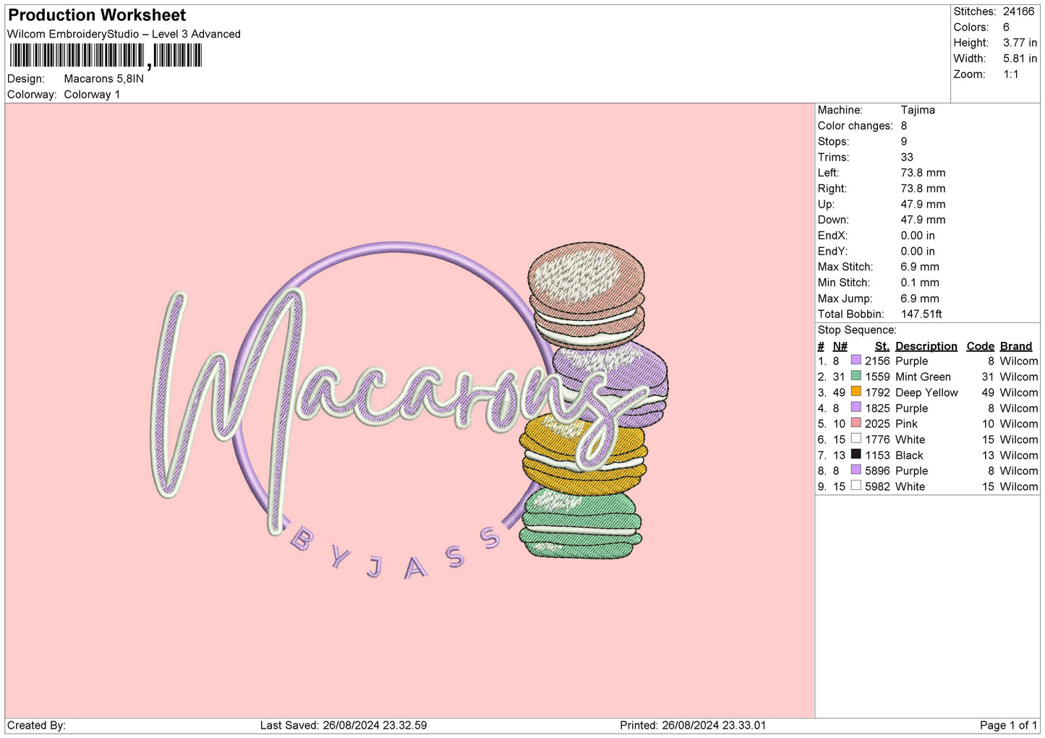Click the 'EndX:' label
Image resolution: width=1045 pixels, height=738 pixels.
tap(832, 236)
